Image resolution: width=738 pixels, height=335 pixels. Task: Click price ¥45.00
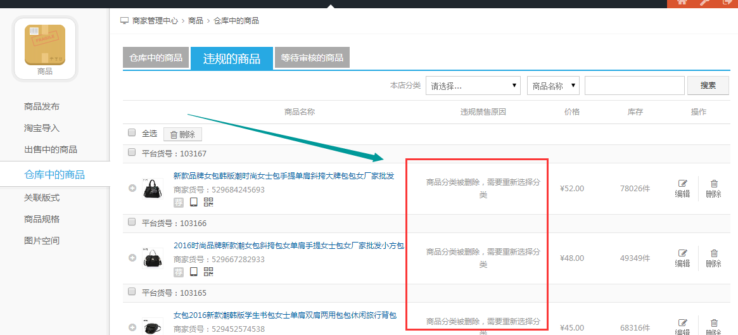click(572, 327)
